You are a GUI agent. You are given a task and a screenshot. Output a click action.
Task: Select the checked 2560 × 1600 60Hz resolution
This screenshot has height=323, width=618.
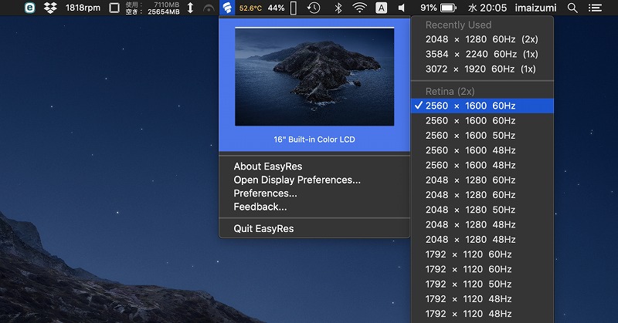[x=482, y=106]
